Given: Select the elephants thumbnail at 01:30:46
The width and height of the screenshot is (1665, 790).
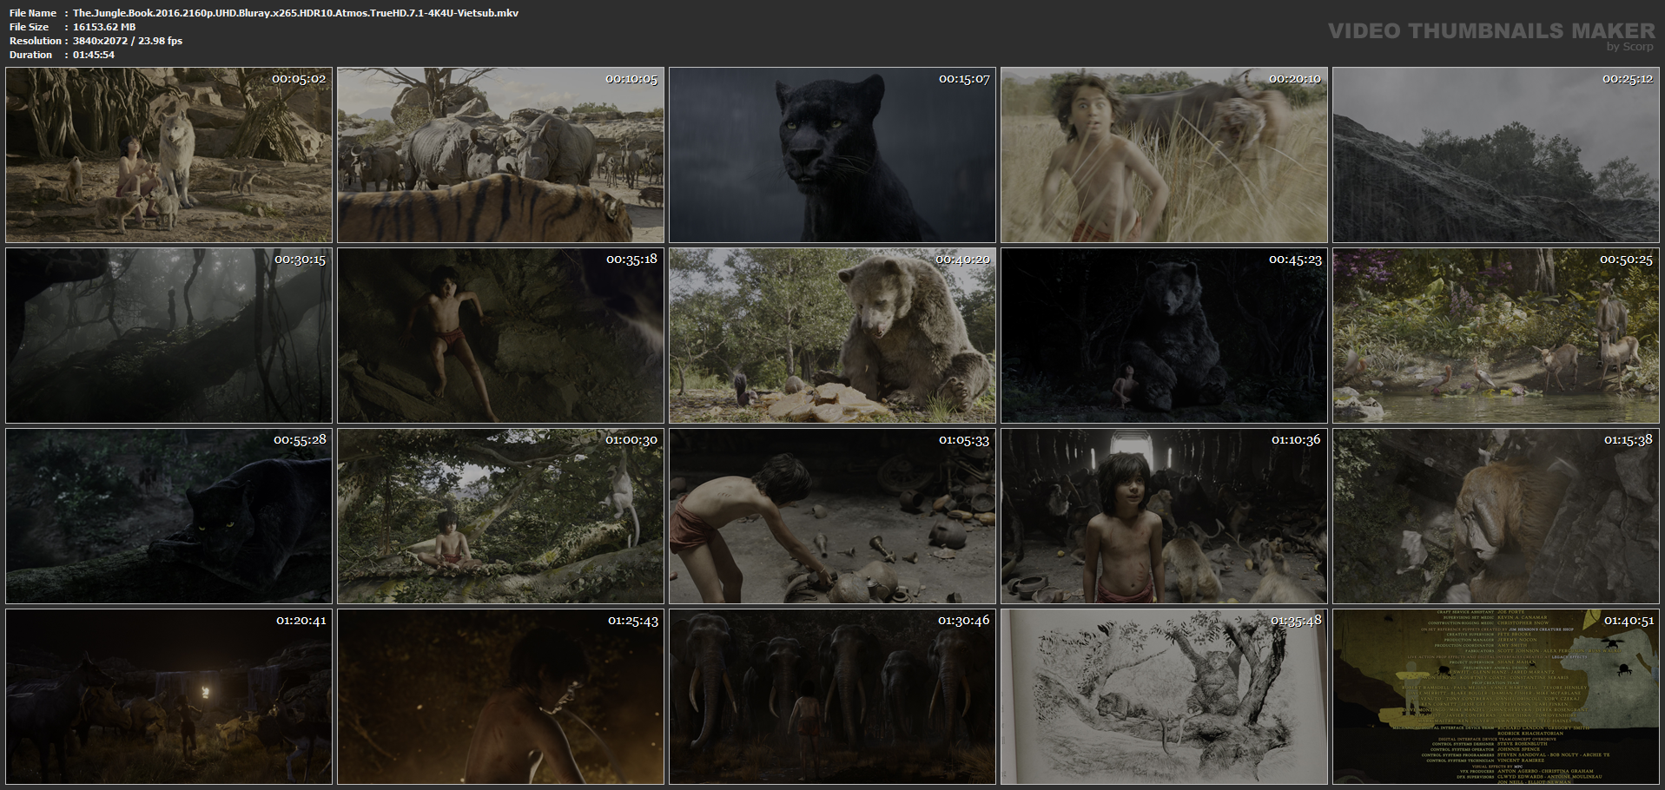Looking at the screenshot, I should (x=832, y=697).
